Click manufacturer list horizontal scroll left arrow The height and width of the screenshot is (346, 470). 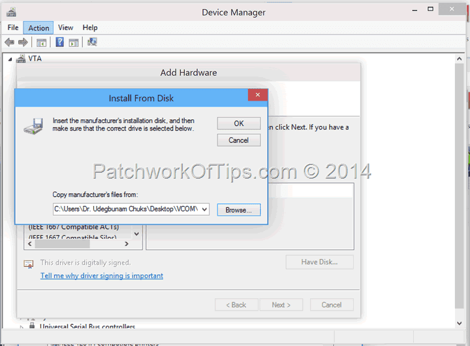click(x=29, y=244)
